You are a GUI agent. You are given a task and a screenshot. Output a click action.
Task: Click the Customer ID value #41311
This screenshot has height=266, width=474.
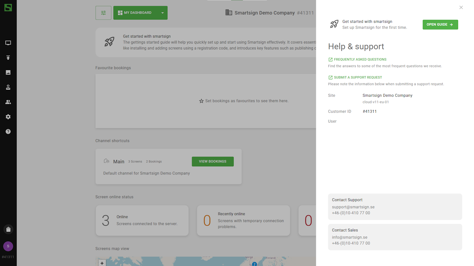click(x=370, y=111)
